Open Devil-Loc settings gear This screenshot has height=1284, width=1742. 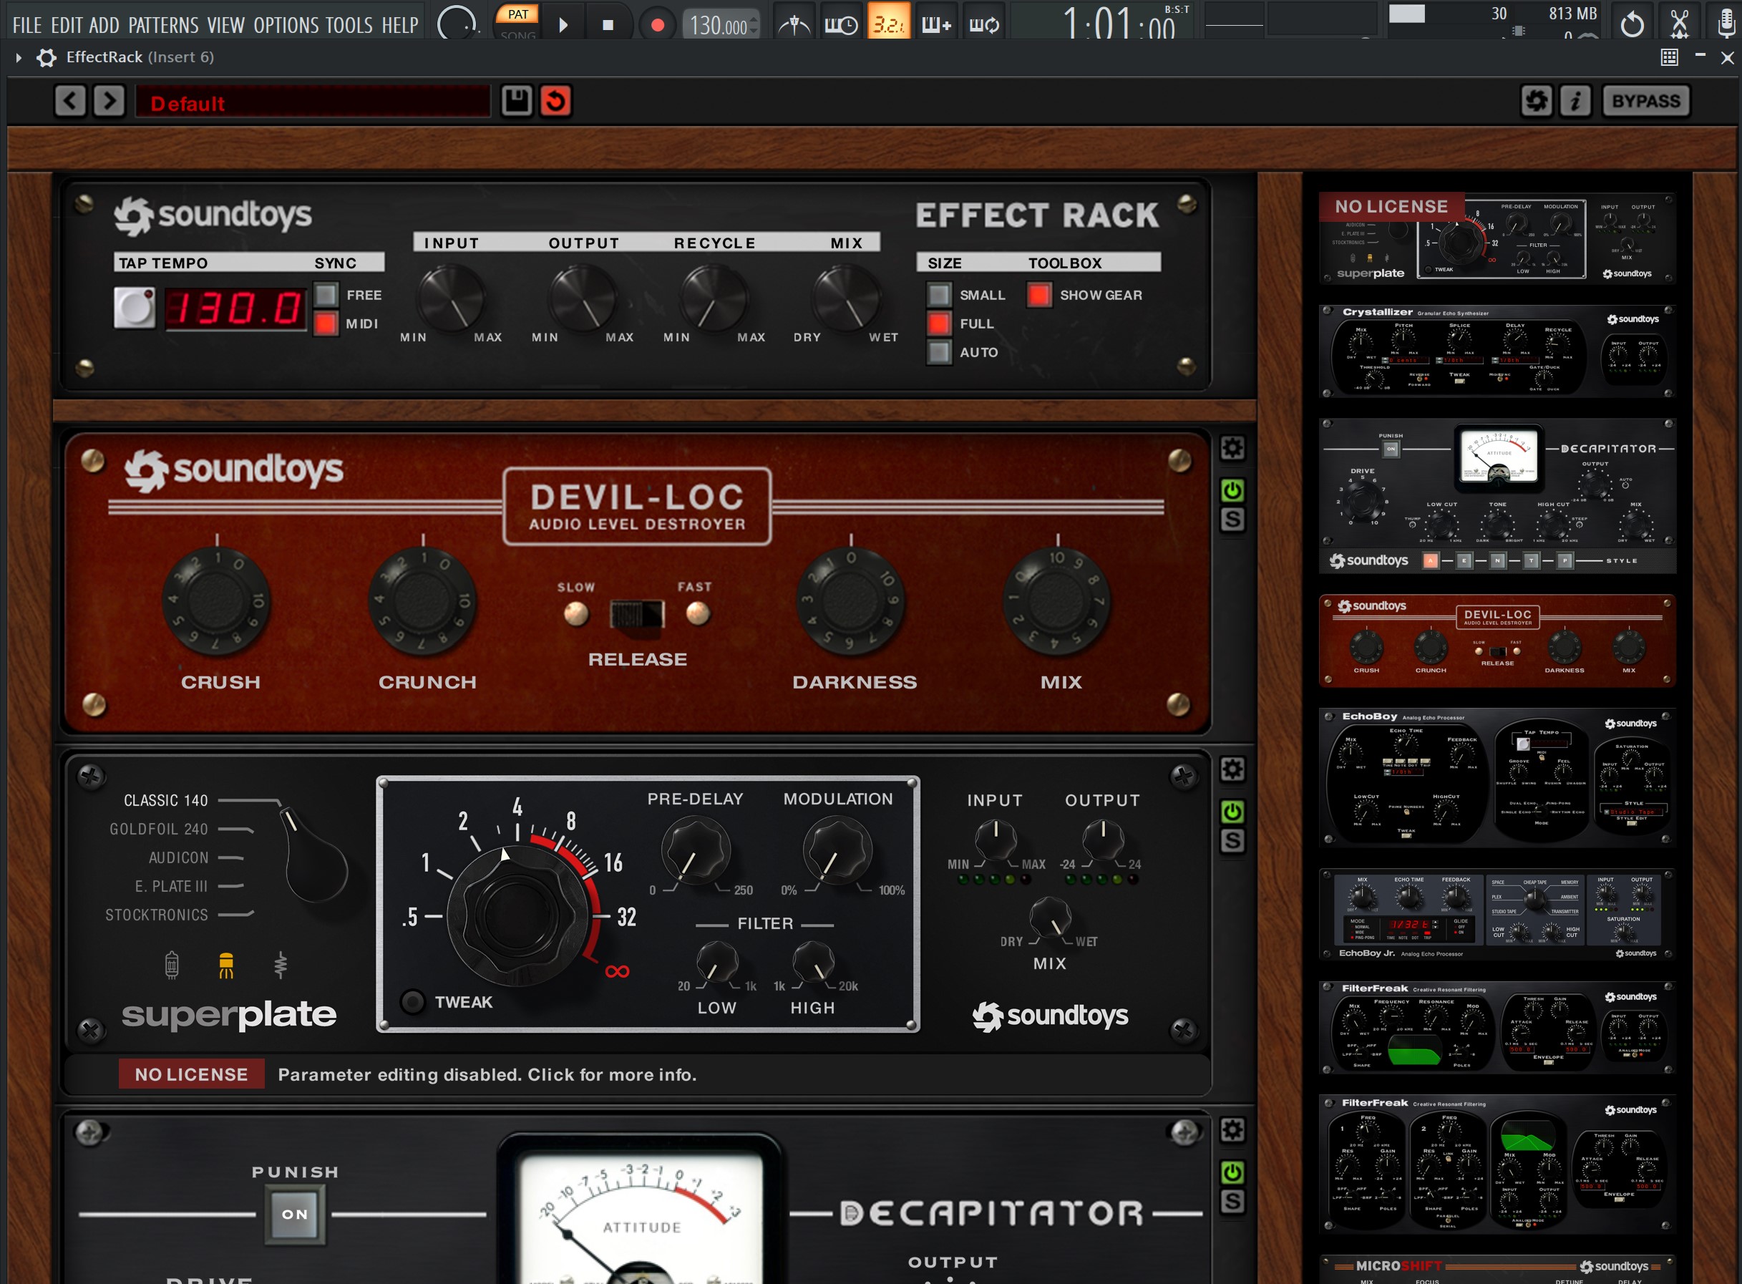point(1232,448)
